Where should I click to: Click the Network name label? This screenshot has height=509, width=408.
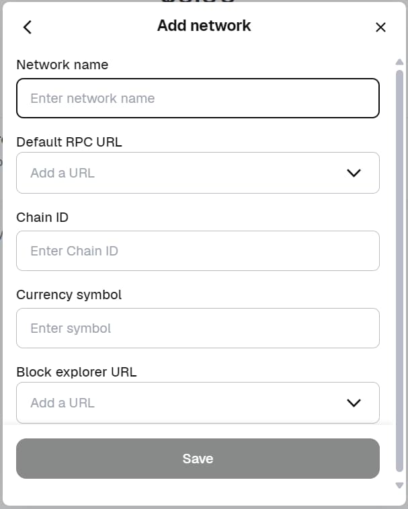(62, 65)
